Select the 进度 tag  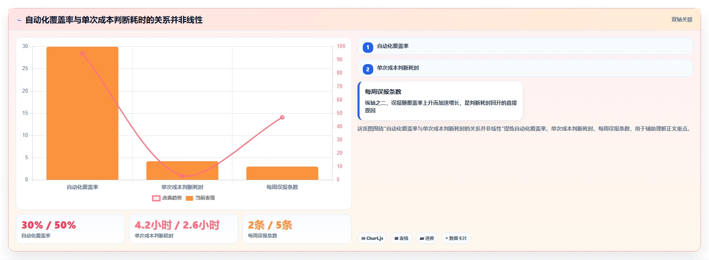(x=427, y=238)
